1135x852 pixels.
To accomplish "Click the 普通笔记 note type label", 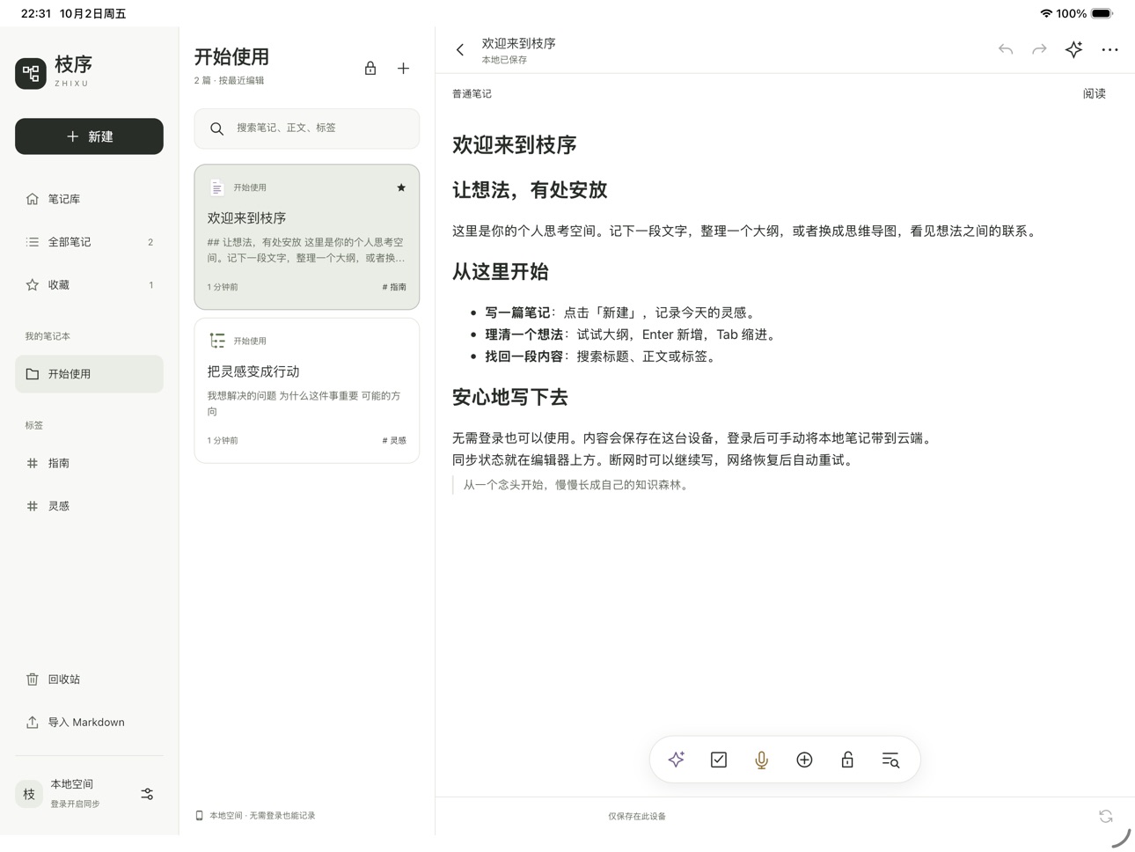I will (x=472, y=93).
